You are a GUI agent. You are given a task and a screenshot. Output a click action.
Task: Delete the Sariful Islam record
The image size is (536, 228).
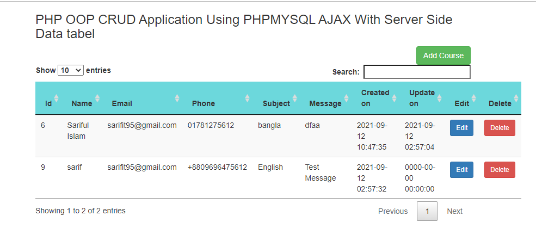(500, 128)
